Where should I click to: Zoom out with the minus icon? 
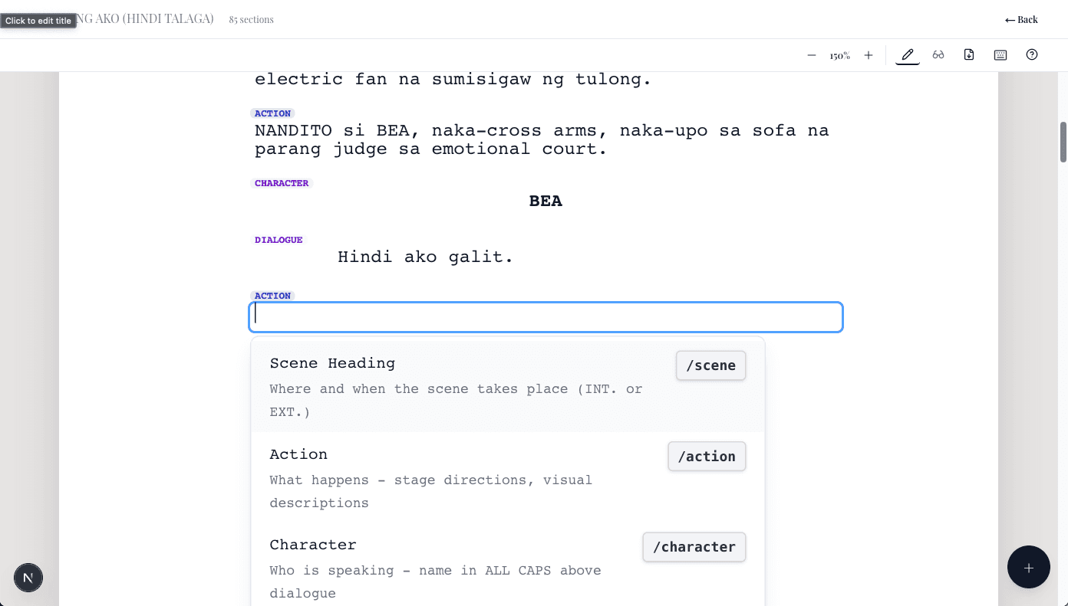coord(811,55)
